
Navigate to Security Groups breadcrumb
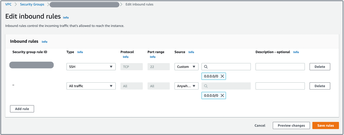tap(32, 4)
